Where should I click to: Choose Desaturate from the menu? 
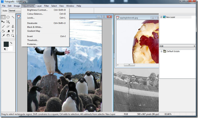(x=46, y=23)
